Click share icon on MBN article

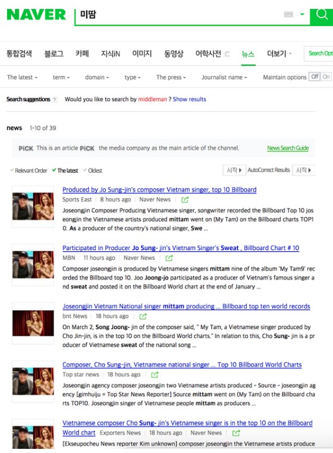(x=169, y=258)
